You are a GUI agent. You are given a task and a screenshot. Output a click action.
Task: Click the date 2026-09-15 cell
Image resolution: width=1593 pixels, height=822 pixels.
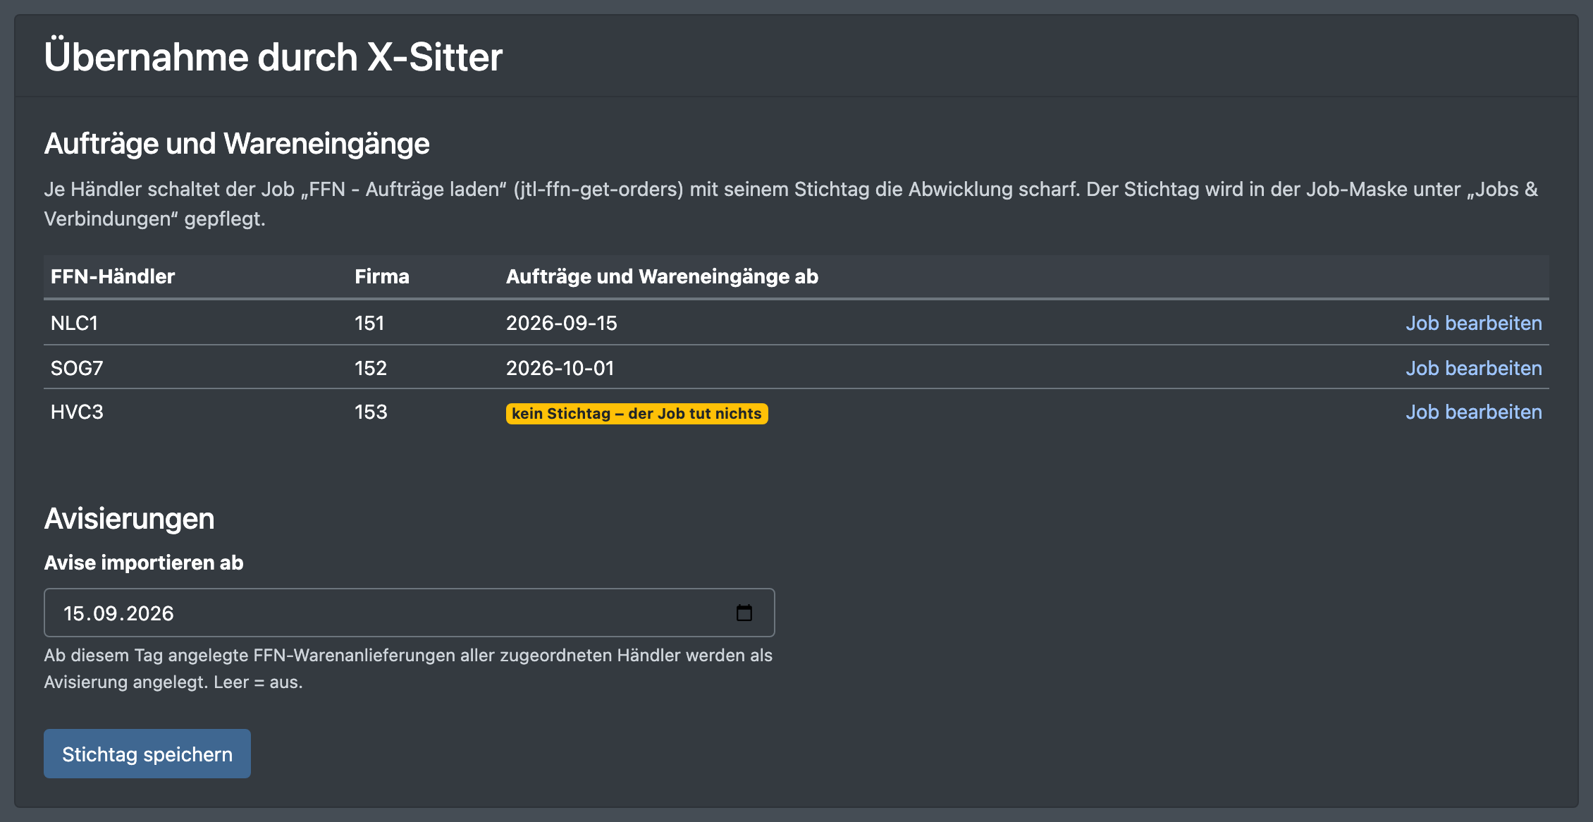561,323
